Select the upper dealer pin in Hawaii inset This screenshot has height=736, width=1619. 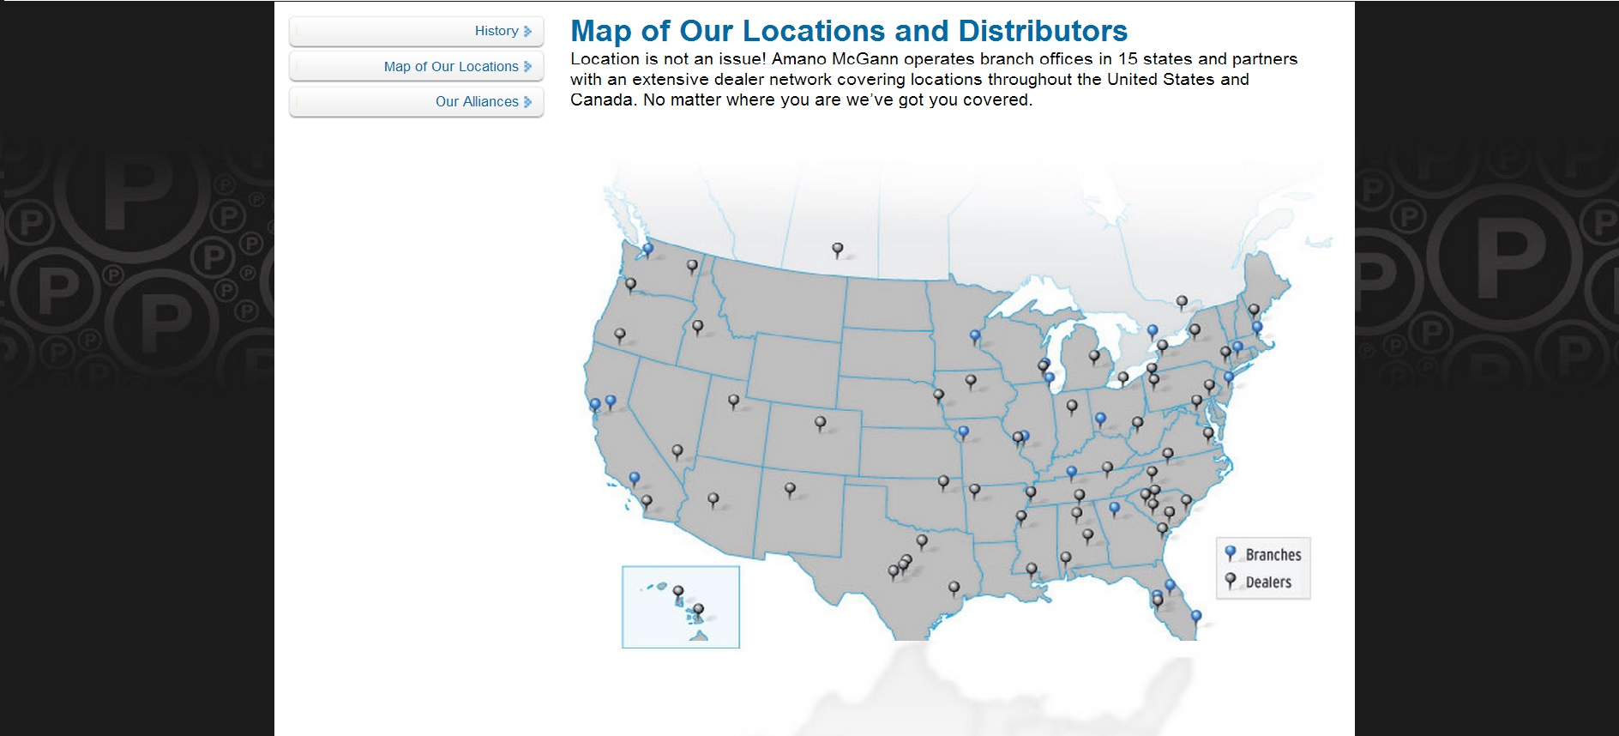click(678, 591)
